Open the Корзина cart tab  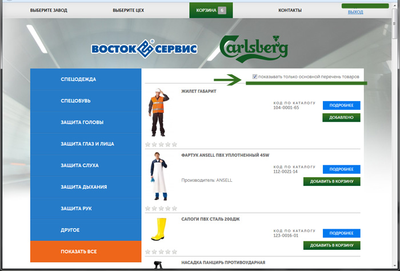click(211, 10)
